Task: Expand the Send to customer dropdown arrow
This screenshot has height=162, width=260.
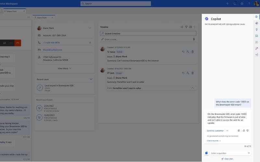Action: pyautogui.click(x=227, y=131)
